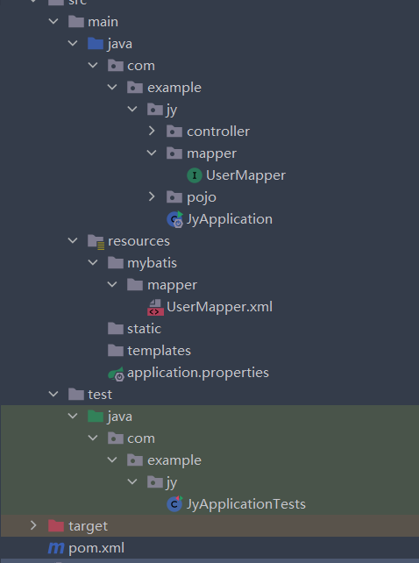Click the application.properties Spring config icon
This screenshot has height=563, width=419.
pyautogui.click(x=116, y=374)
